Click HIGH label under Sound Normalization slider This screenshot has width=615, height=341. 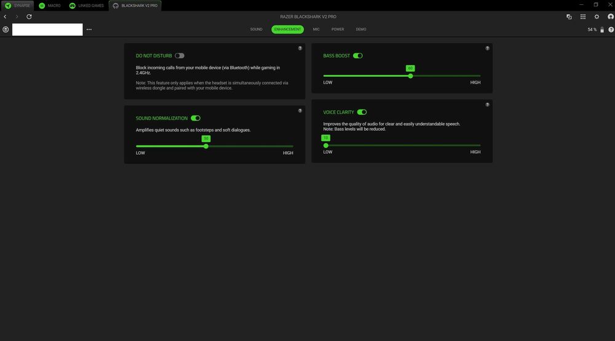(288, 153)
